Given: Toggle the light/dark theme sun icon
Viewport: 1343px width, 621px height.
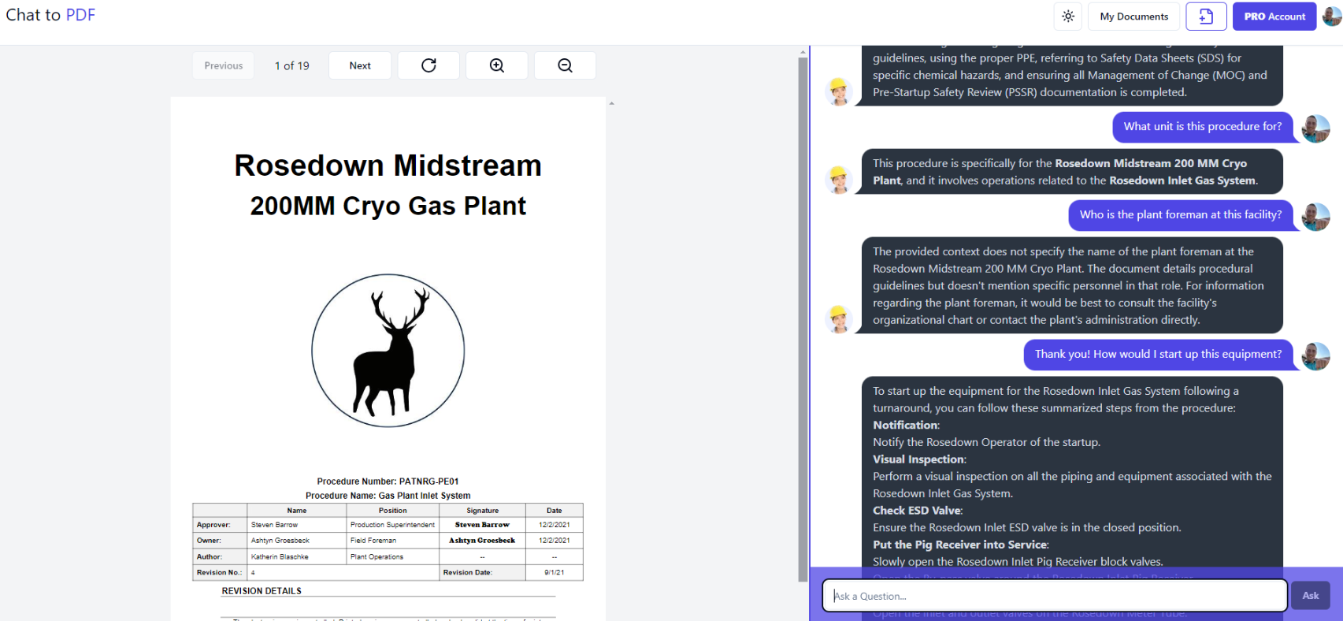Looking at the screenshot, I should click(x=1068, y=17).
